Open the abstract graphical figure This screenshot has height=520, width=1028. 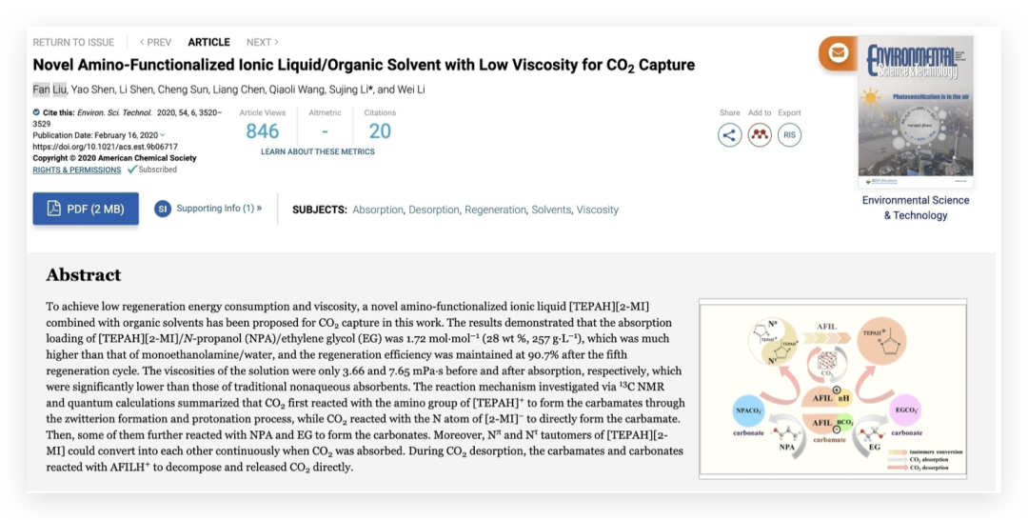833,388
